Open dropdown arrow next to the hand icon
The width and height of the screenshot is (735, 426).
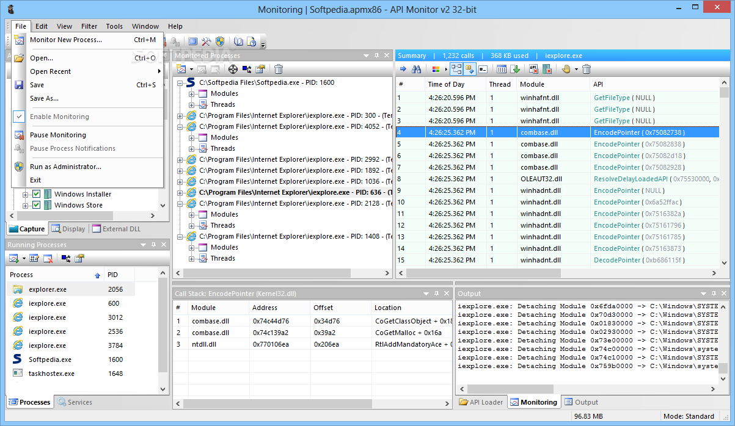pyautogui.click(x=576, y=69)
